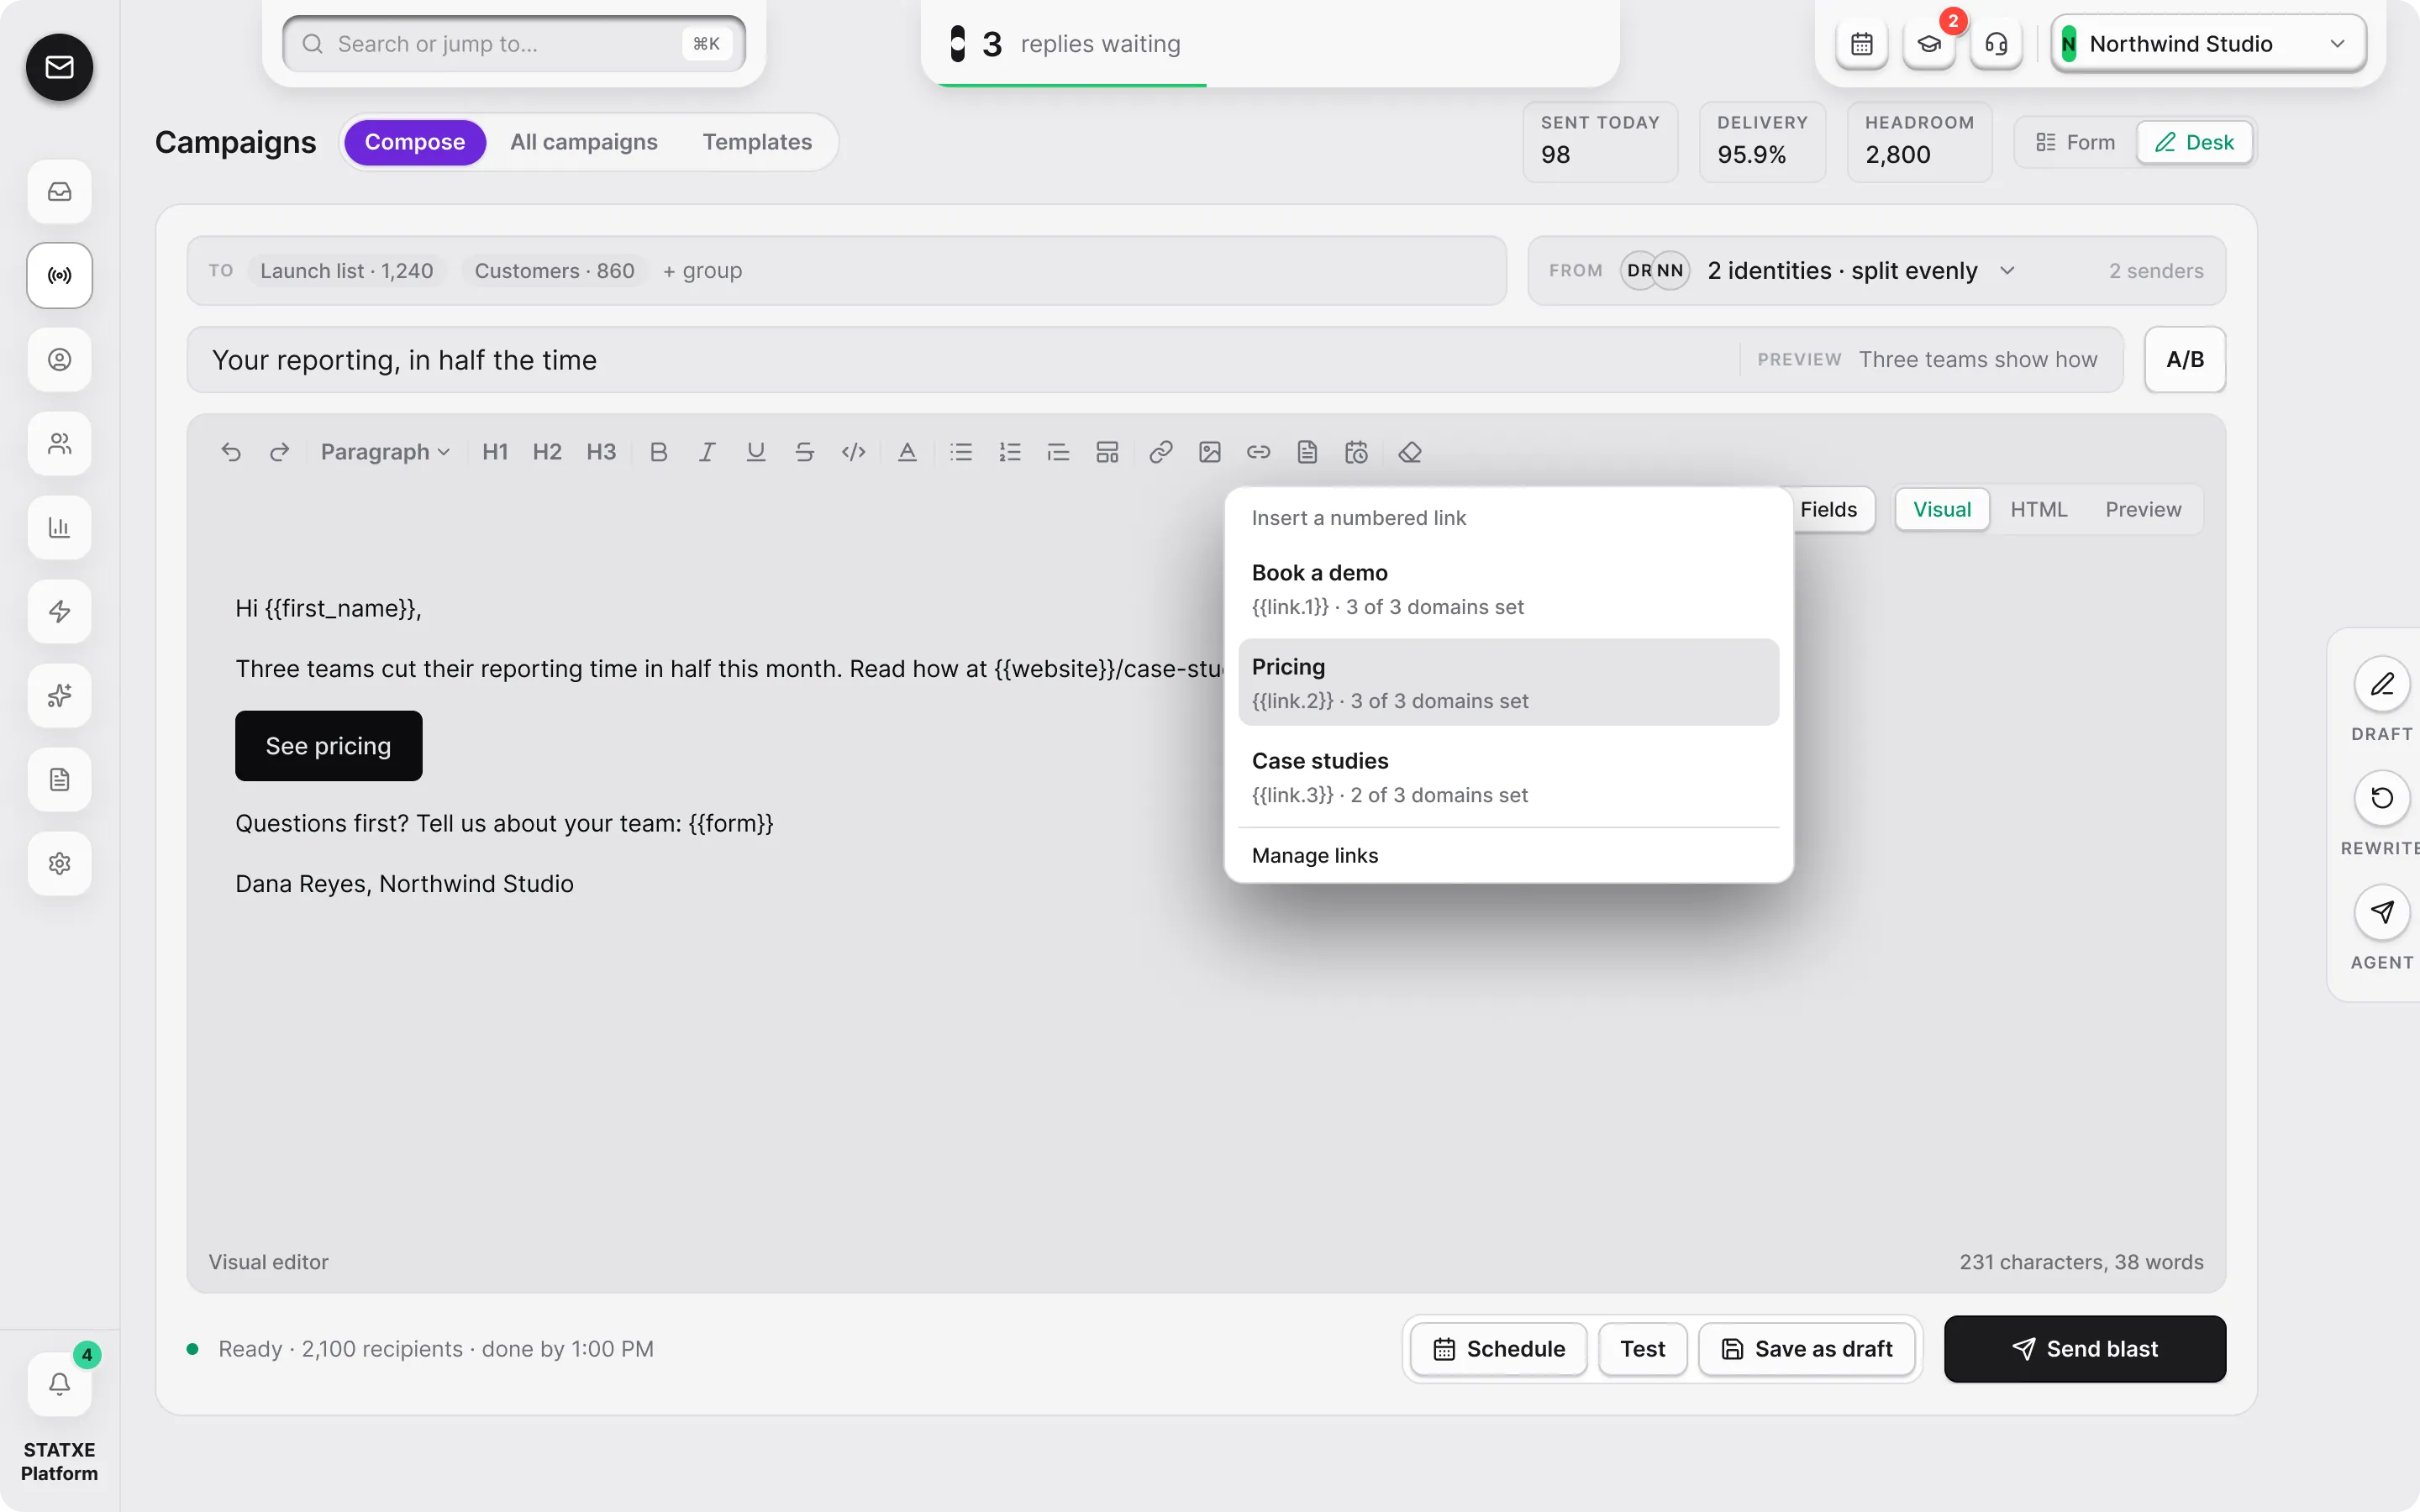
Task: Insert a numbered list
Action: (x=1010, y=452)
